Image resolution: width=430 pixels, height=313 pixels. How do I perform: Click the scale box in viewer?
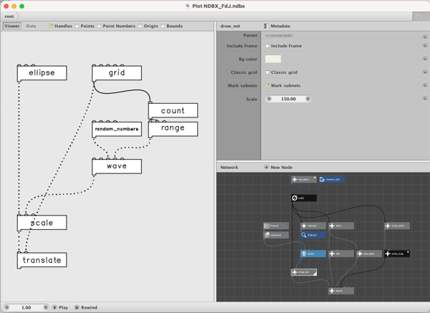(x=42, y=223)
